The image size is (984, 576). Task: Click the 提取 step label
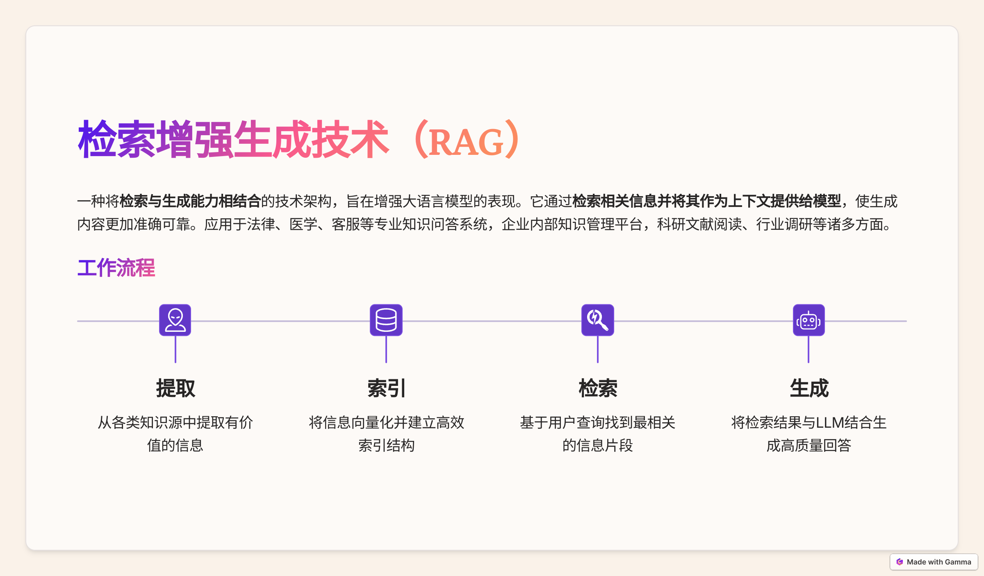tap(175, 388)
